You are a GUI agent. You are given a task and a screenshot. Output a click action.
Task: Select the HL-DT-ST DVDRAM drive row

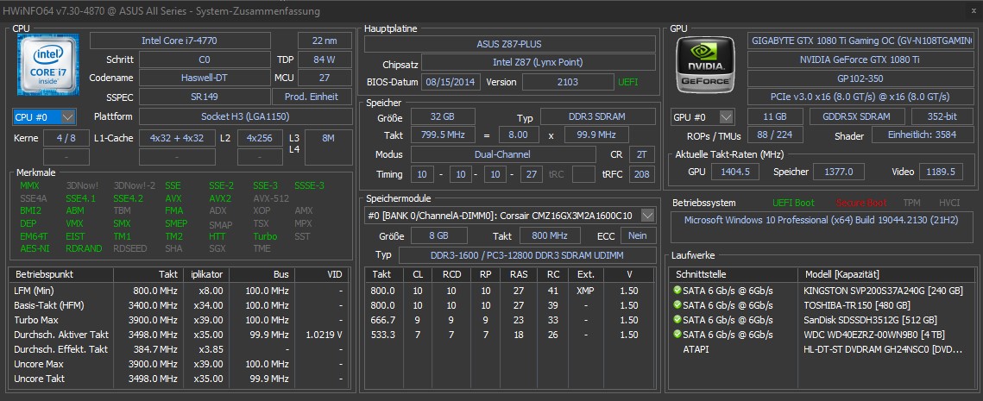point(823,349)
